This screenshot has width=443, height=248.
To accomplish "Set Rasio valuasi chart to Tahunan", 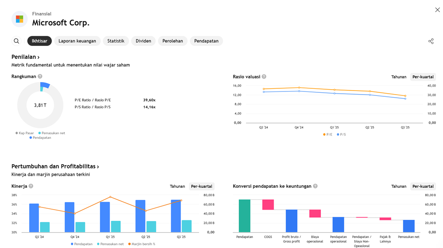I will pos(398,77).
